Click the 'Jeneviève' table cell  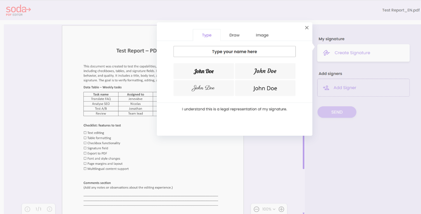coord(135,99)
